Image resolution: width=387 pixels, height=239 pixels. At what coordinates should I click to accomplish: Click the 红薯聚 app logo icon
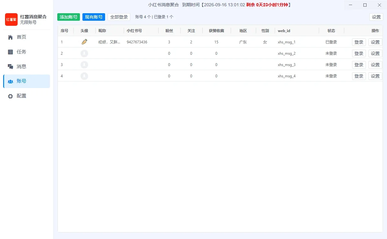(x=11, y=19)
